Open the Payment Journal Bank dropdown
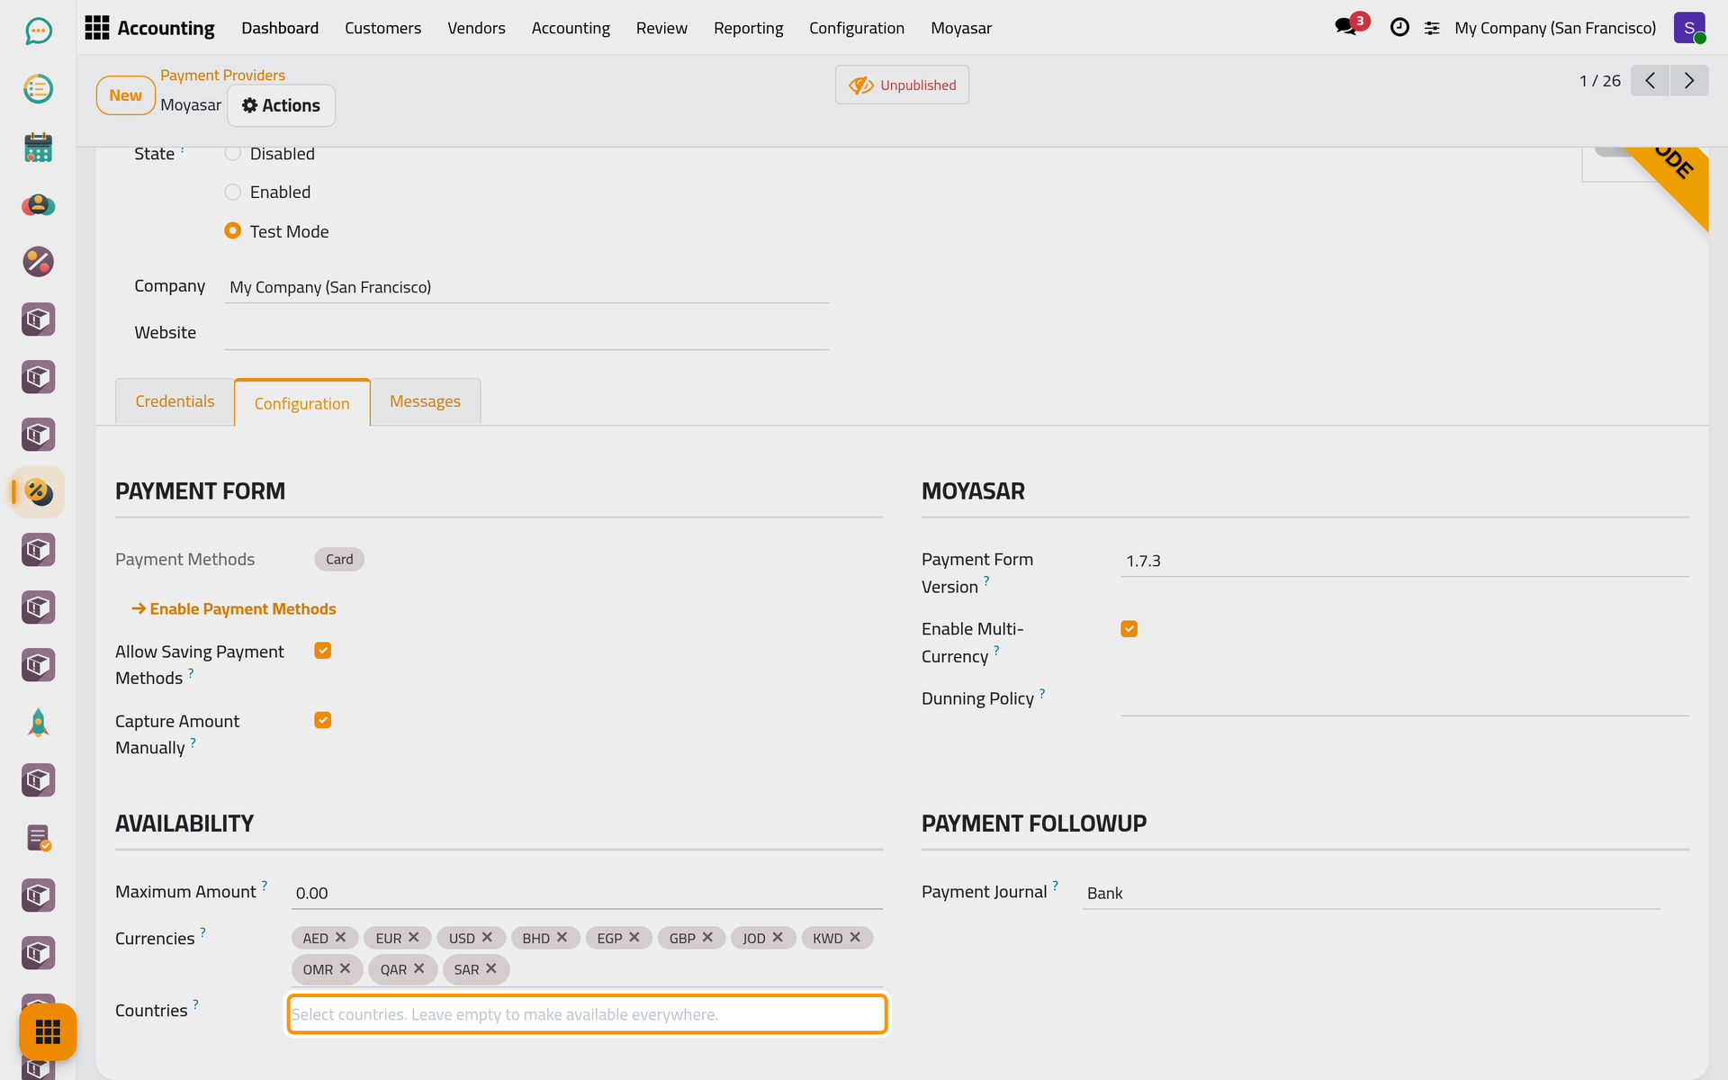This screenshot has width=1728, height=1080. [x=1371, y=893]
